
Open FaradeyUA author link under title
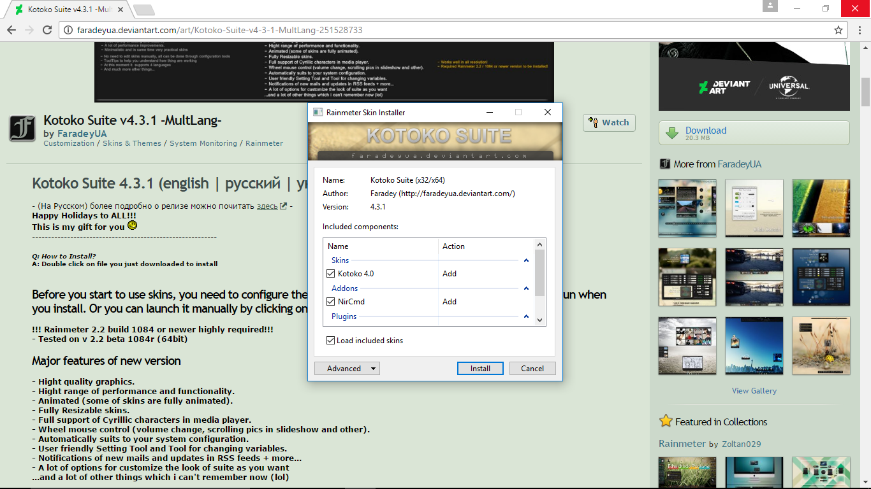[82, 134]
